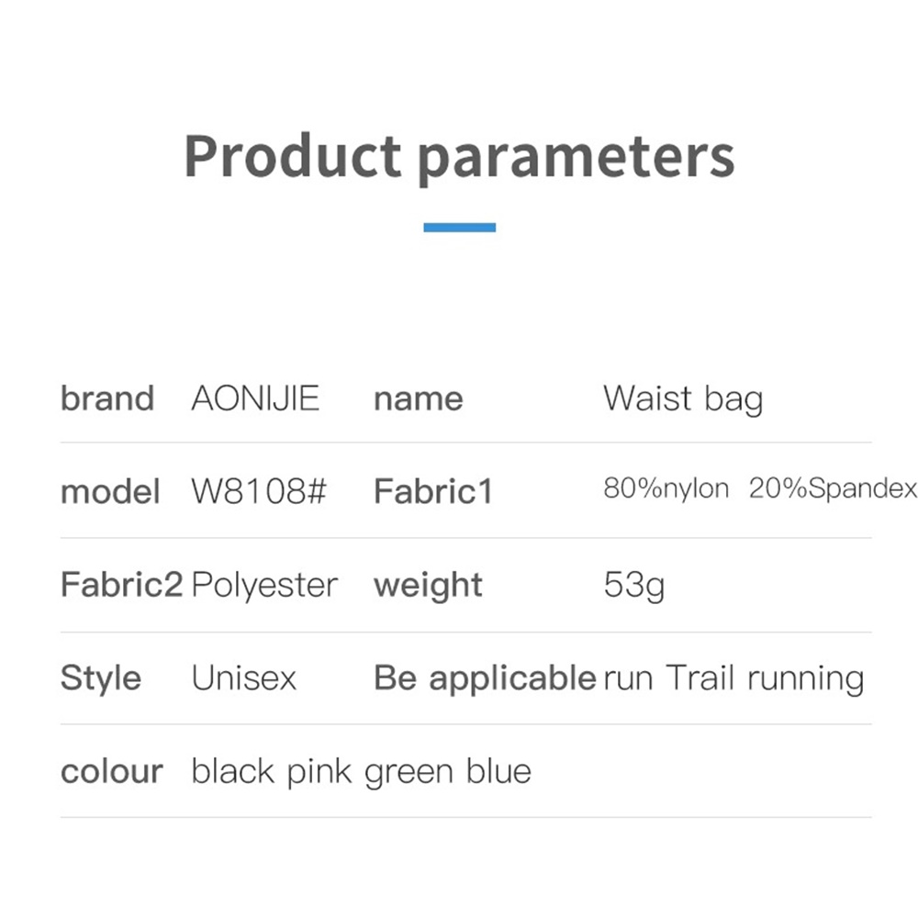This screenshot has height=918, width=918.
Task: Select the Style label
Action: [101, 678]
